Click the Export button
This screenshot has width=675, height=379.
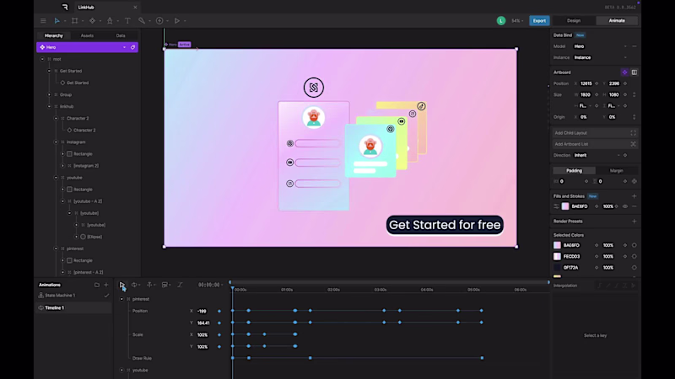pos(539,20)
